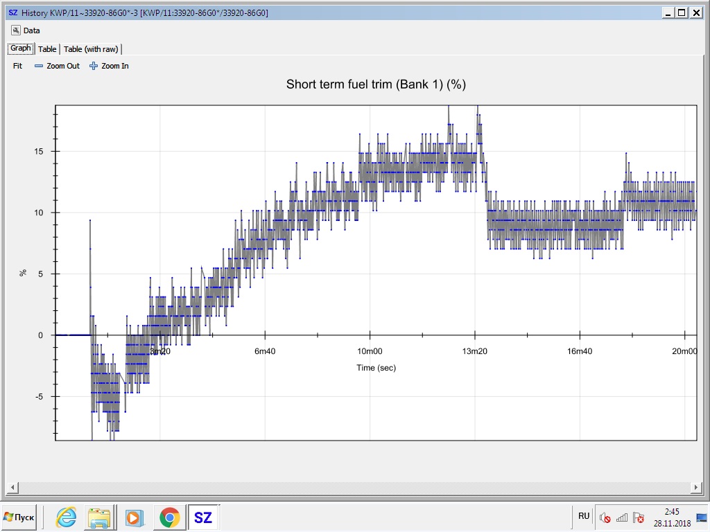Open Windows Media Player from taskbar
Screen dimensions: 710x532
pyautogui.click(x=134, y=517)
